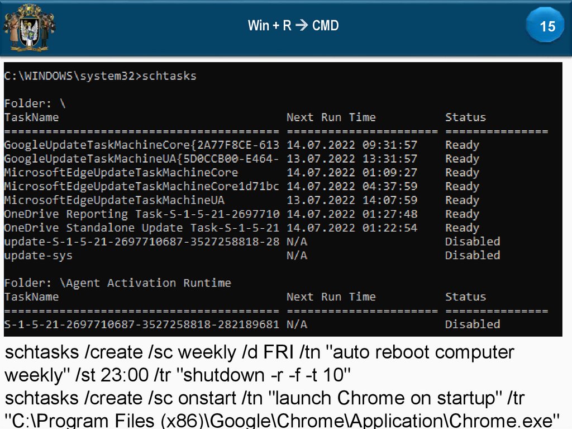Click the update-sys task name
Viewport: 572px width, 429px height.
click(38, 255)
